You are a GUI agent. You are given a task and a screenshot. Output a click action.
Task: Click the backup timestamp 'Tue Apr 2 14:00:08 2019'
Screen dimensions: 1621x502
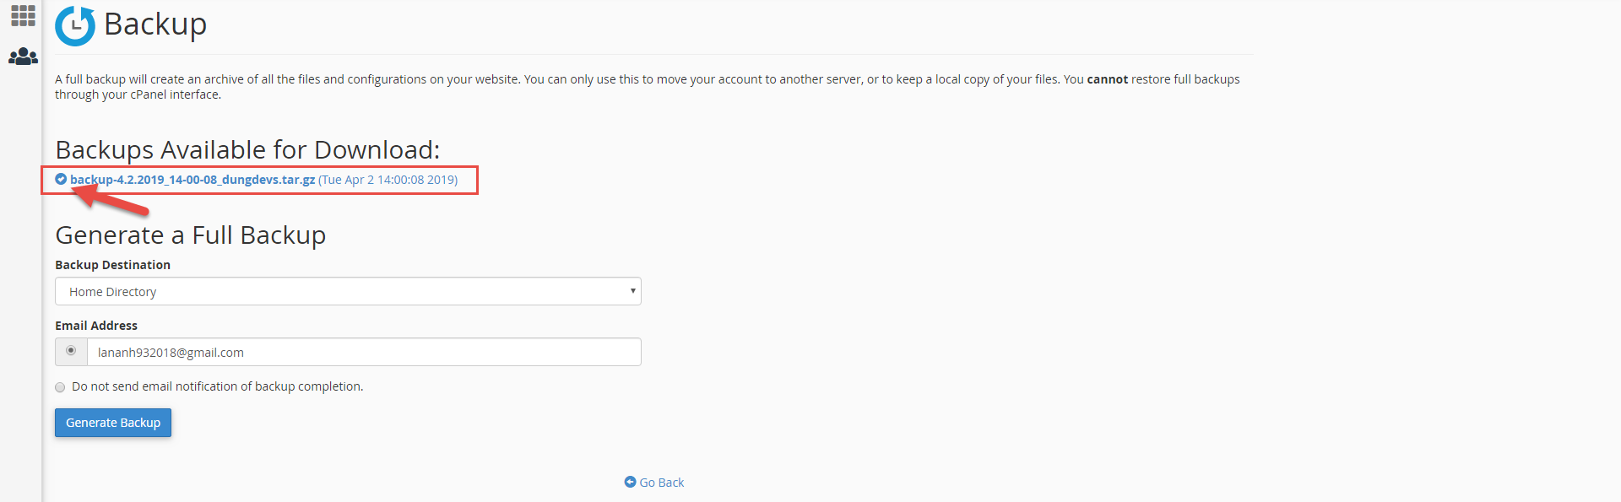point(388,180)
